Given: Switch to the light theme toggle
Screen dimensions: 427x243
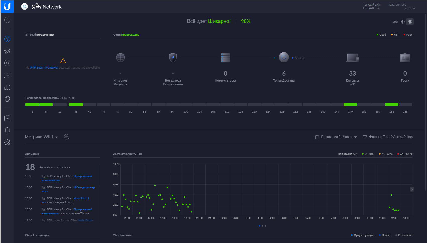Looking at the screenshot, I should pyautogui.click(x=402, y=22).
